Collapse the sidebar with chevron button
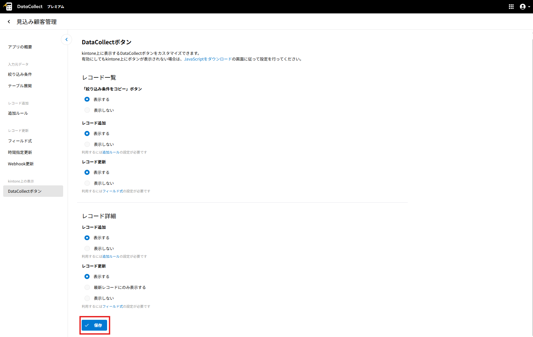This screenshot has width=533, height=337. coord(66,39)
